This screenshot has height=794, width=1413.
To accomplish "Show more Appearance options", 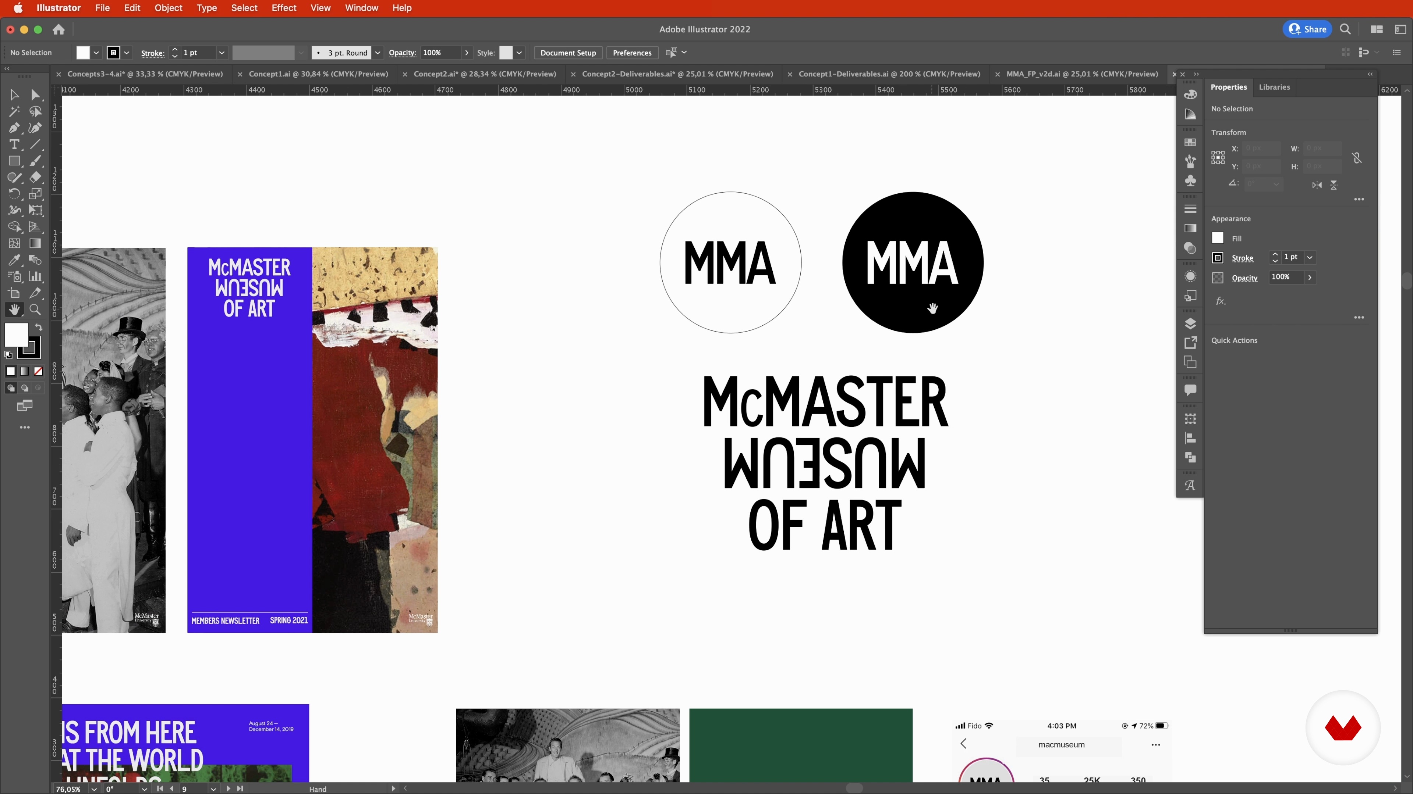I will pos(1359,317).
